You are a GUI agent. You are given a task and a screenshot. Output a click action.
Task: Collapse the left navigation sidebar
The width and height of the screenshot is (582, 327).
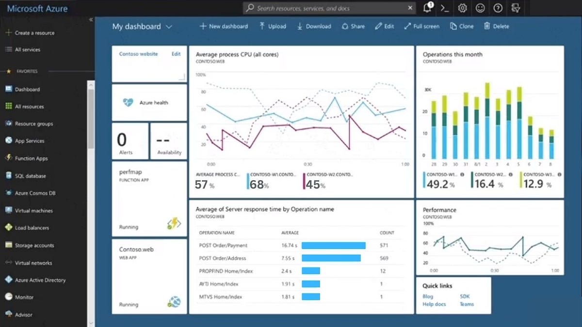click(91, 20)
